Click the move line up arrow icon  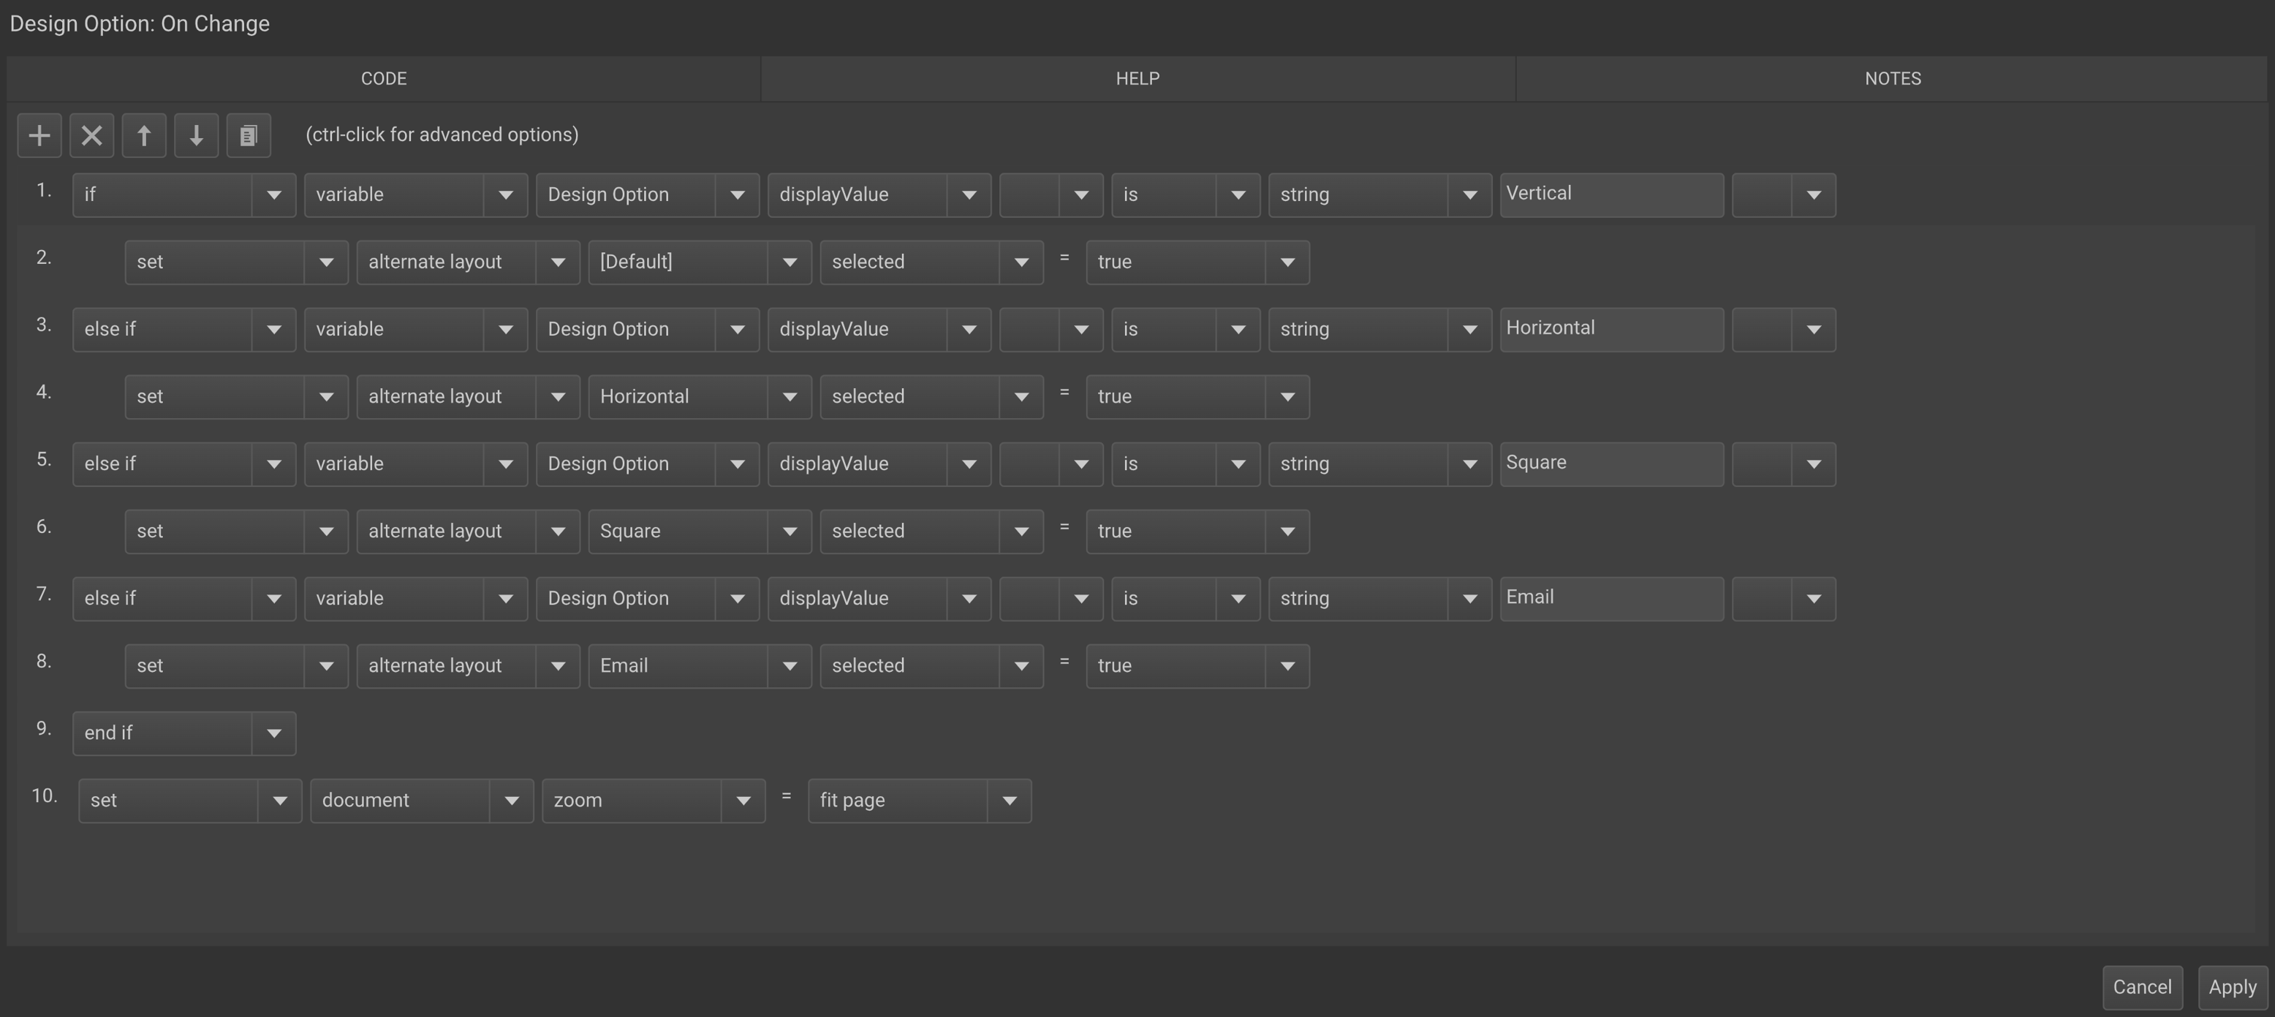click(x=144, y=136)
